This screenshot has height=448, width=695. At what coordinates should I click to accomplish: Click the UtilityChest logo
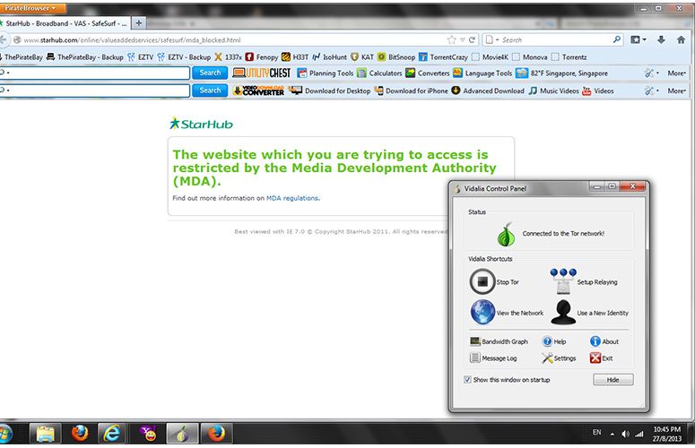262,73
